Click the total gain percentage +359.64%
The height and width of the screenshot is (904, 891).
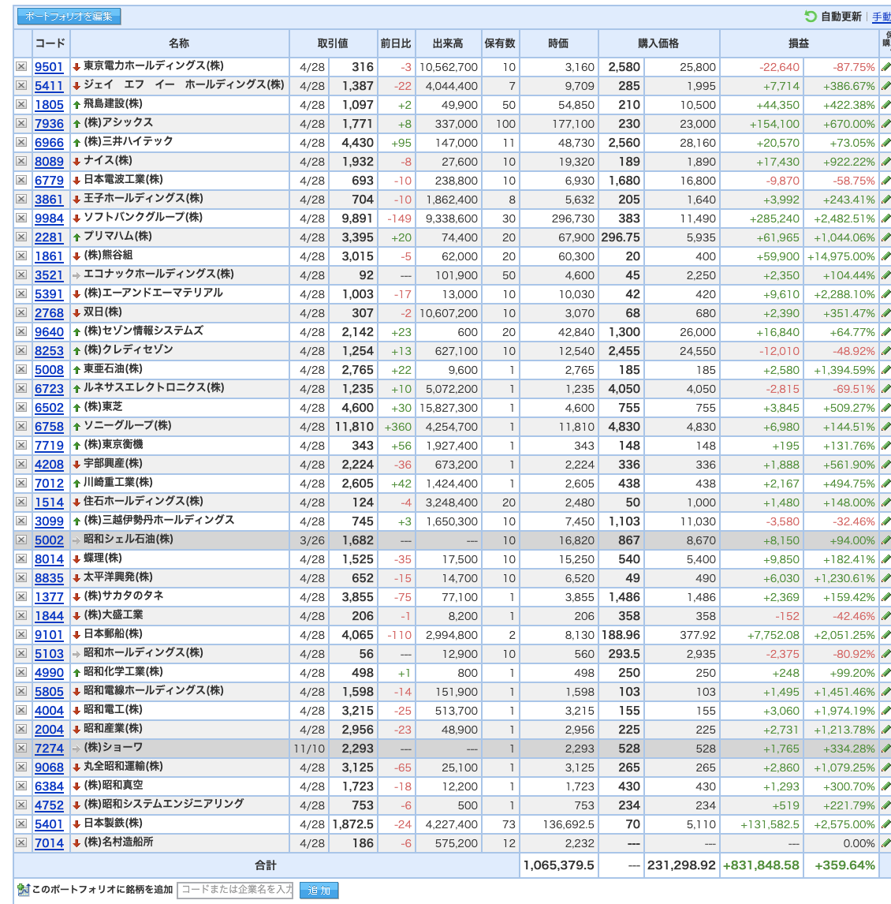pos(844,865)
